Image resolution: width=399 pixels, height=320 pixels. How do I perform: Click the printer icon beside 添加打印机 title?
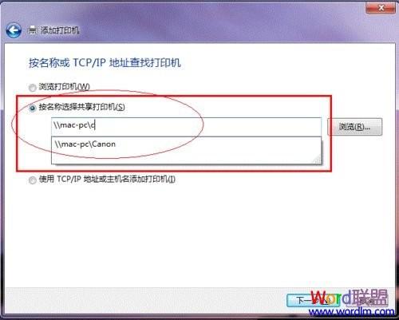click(x=33, y=30)
